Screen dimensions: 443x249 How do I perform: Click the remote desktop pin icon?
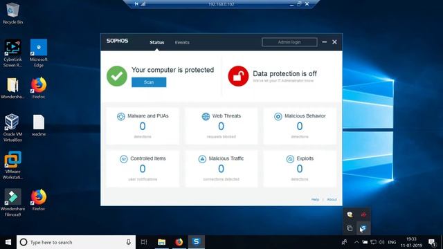coord(136,4)
